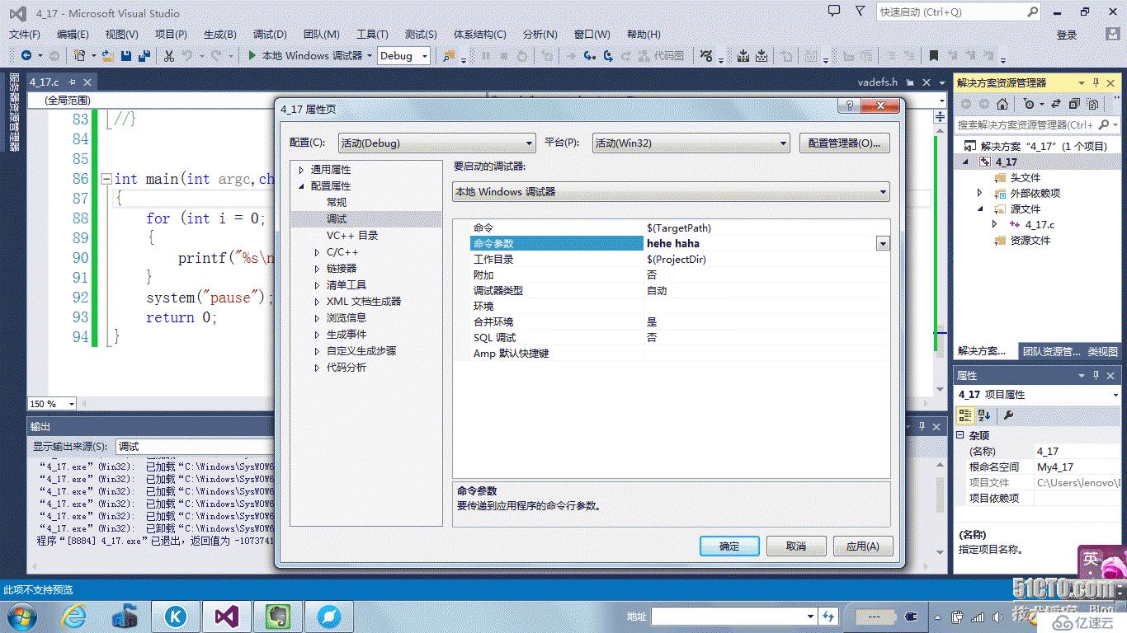1127x633 pixels.
Task: Collapse the 杂项 category in Properties
Action: tap(961, 435)
